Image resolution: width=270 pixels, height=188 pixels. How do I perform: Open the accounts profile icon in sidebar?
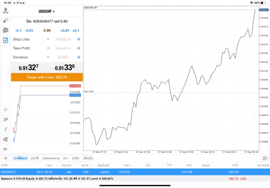(5, 11)
